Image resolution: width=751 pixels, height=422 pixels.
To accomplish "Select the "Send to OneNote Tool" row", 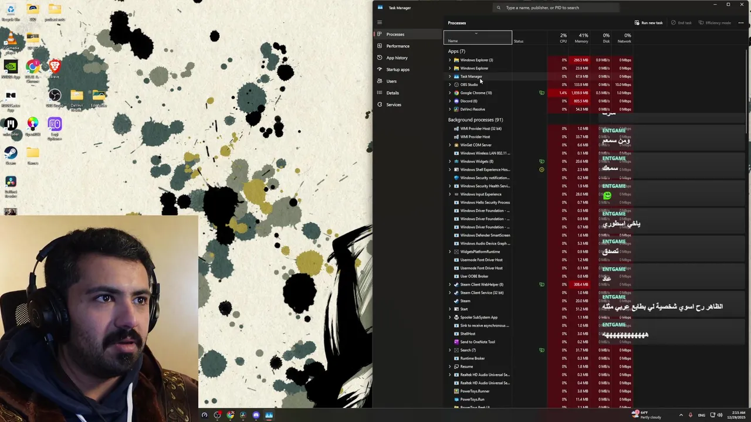I will point(538,342).
